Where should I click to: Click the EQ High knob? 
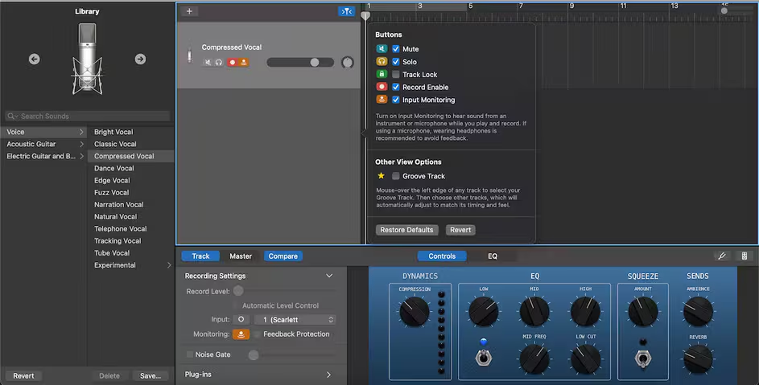point(586,312)
